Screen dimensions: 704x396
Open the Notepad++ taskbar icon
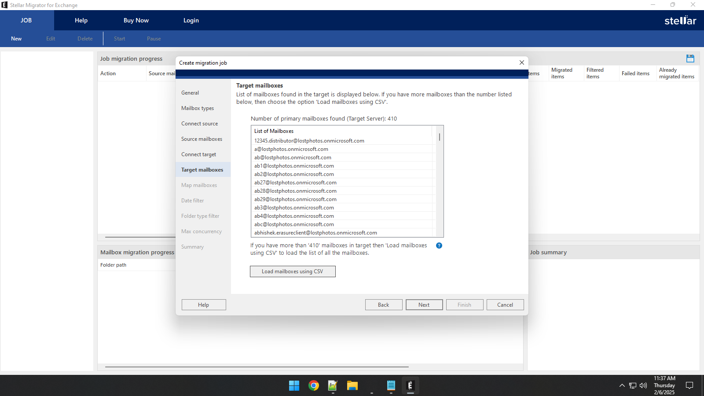tap(333, 386)
